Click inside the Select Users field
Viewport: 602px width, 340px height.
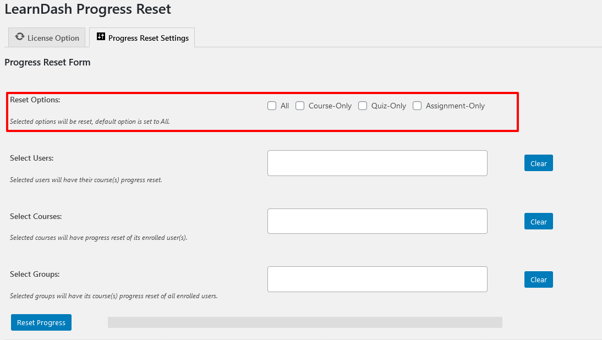coord(377,163)
